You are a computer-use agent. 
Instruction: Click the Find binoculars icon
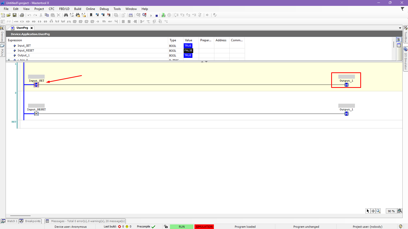66,15
